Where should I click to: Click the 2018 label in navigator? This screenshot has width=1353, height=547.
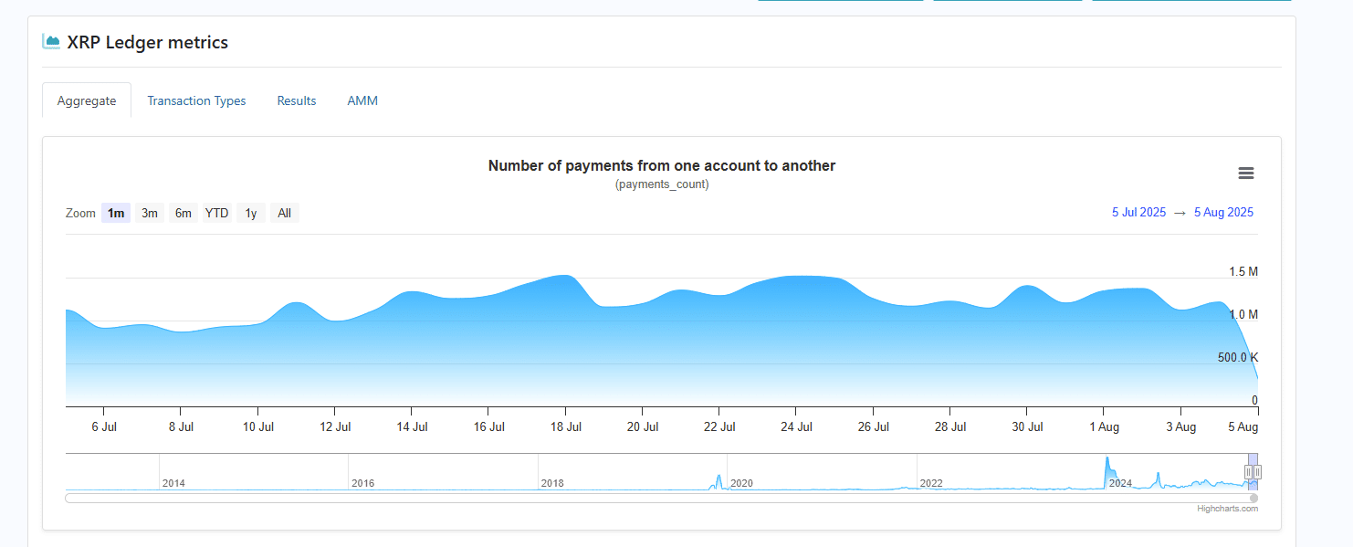[x=552, y=483]
